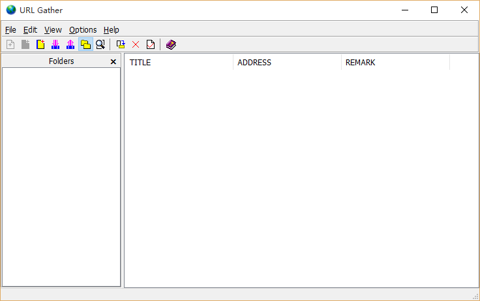Image resolution: width=480 pixels, height=301 pixels.
Task: Click the gray folded-page toolbar icon
Action: click(x=25, y=44)
